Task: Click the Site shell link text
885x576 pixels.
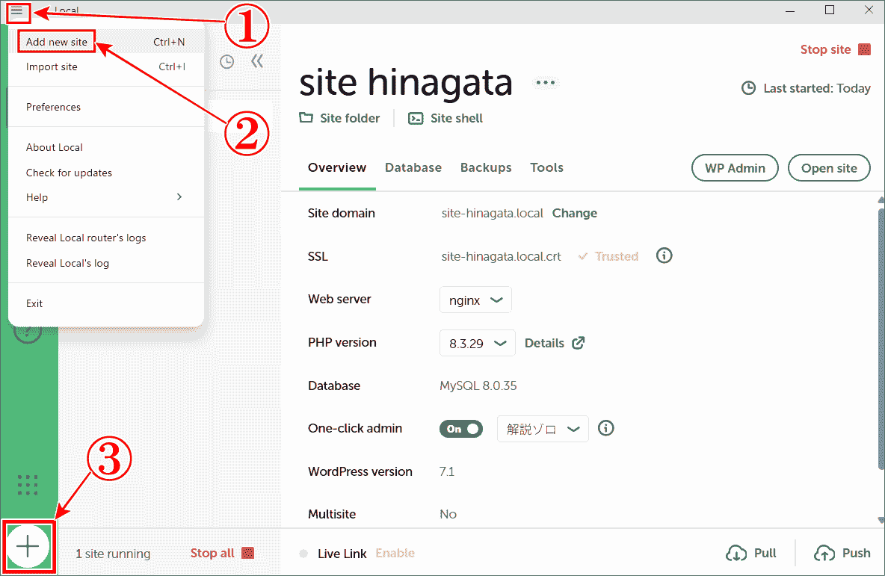Action: click(x=457, y=118)
